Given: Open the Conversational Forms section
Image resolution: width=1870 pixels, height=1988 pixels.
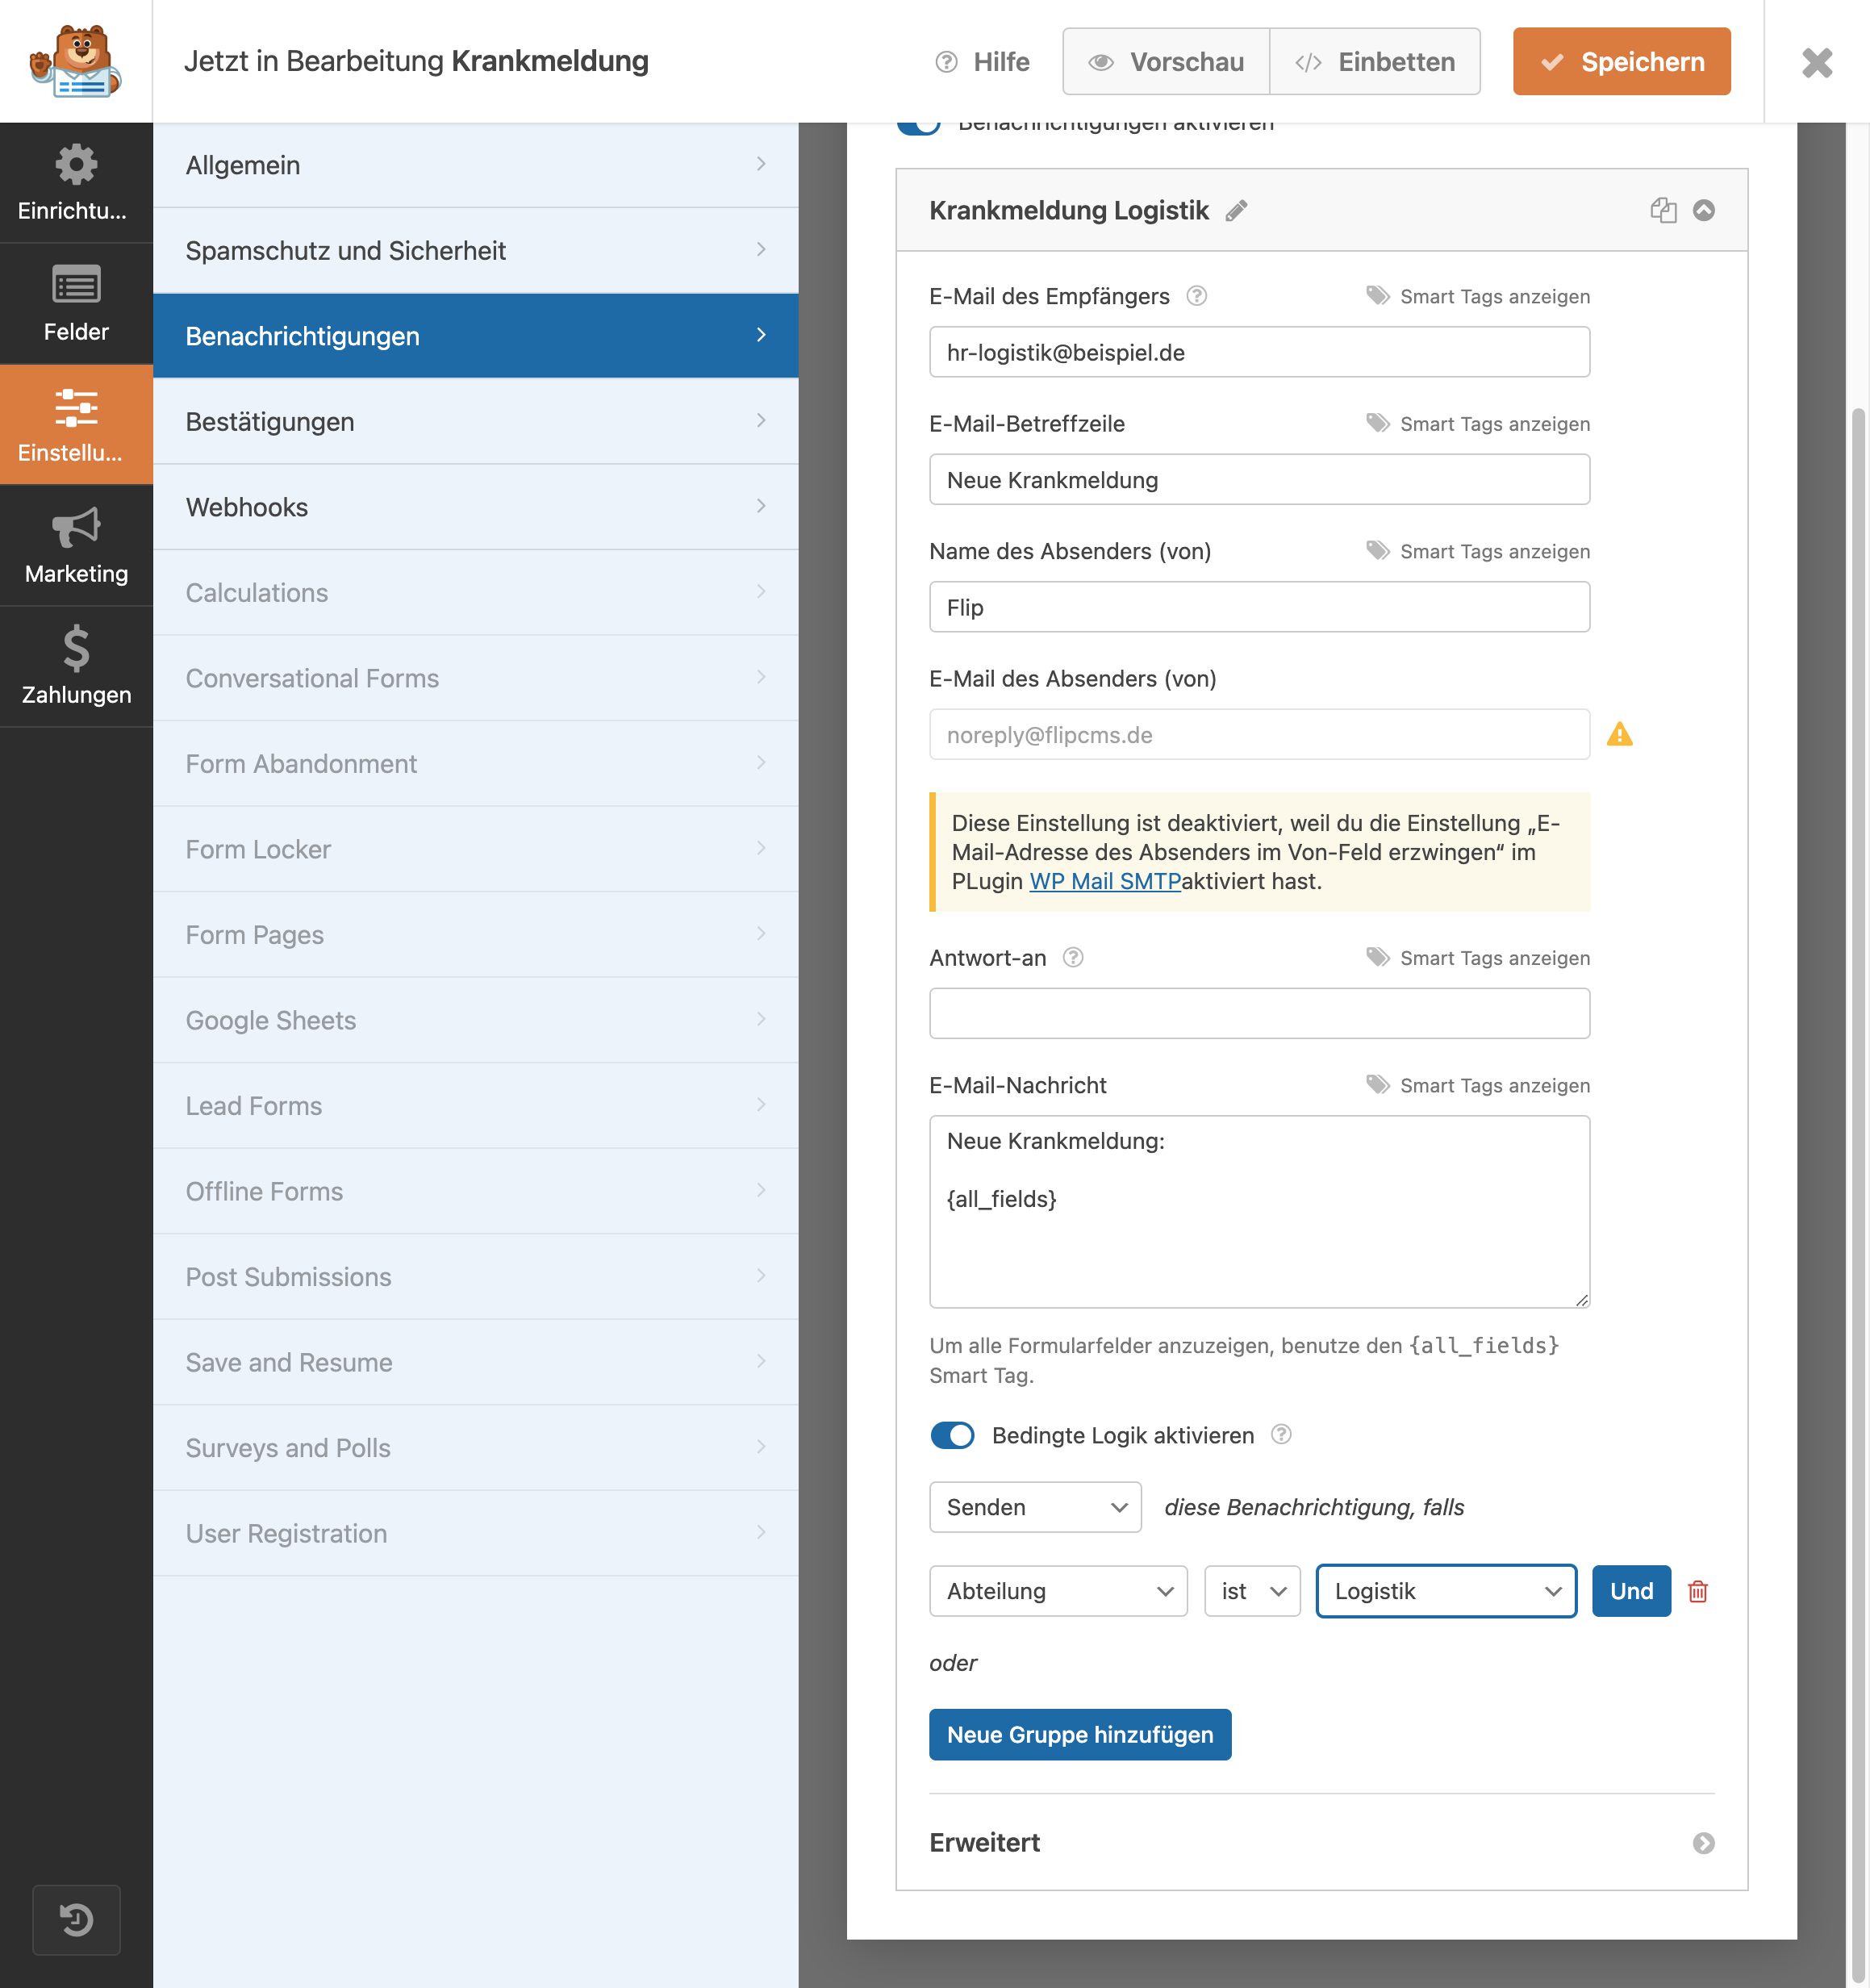Looking at the screenshot, I should pyautogui.click(x=476, y=678).
